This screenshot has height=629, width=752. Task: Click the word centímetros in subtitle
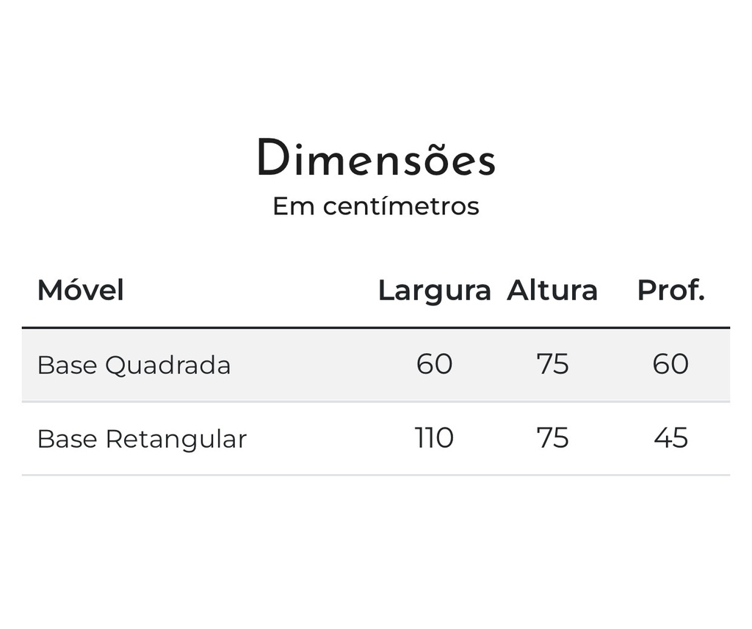401,206
